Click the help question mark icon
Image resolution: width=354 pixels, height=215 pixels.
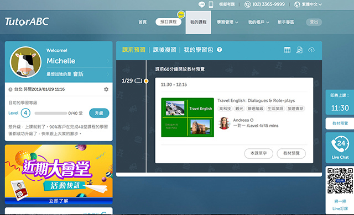(219, 50)
